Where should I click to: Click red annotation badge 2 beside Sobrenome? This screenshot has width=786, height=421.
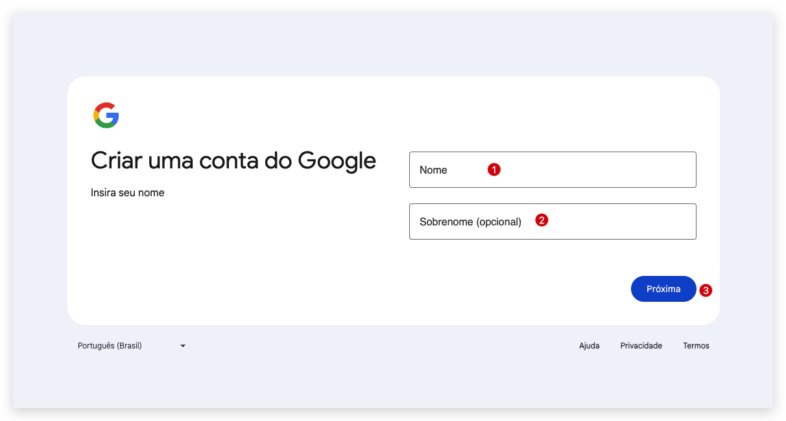tap(542, 220)
